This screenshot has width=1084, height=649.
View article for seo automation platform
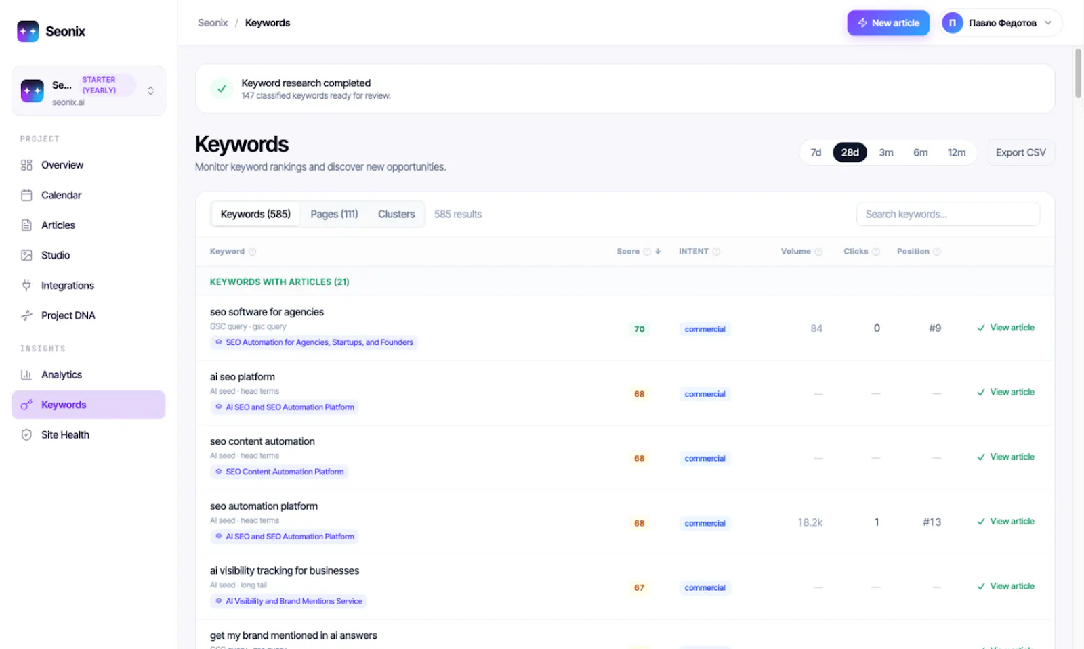coord(1005,522)
